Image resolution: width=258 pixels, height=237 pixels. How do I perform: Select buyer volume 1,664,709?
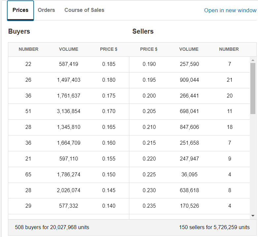69,143
